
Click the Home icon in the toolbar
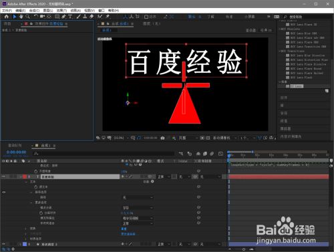click(x=6, y=17)
